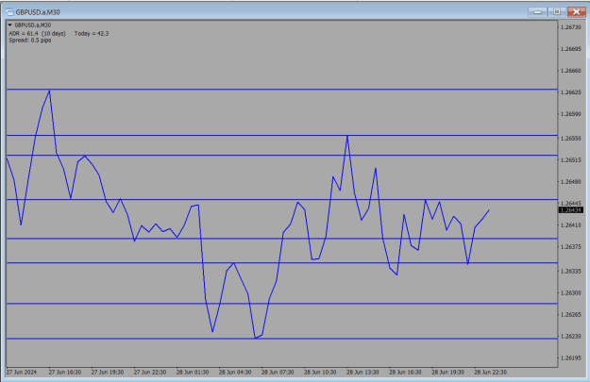Click the 28 Jun 13:30 time label

pos(362,373)
